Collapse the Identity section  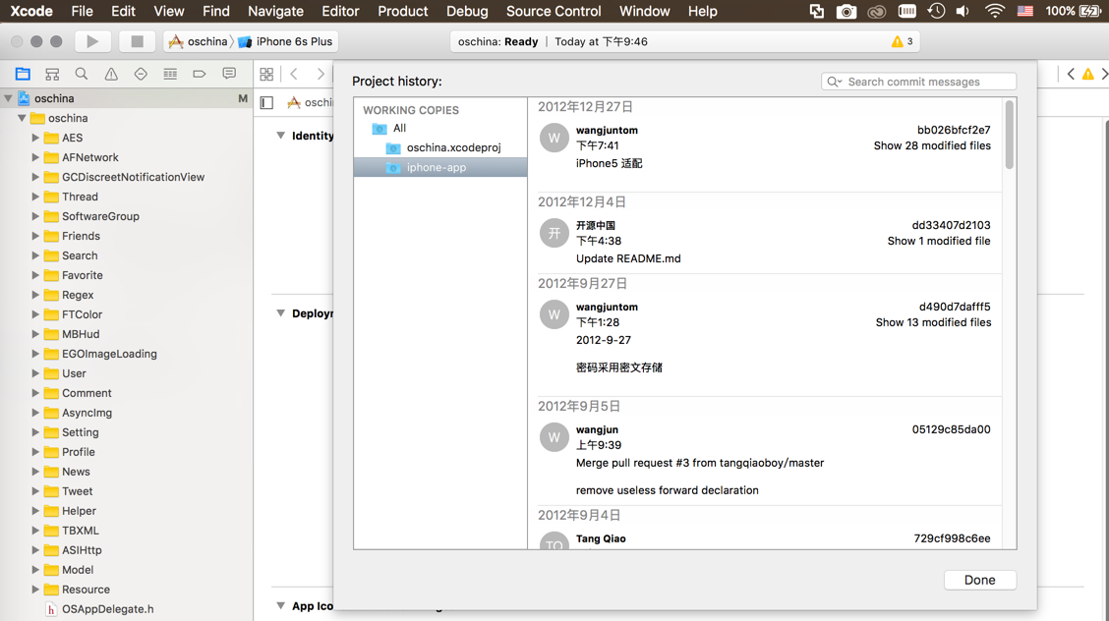point(281,135)
